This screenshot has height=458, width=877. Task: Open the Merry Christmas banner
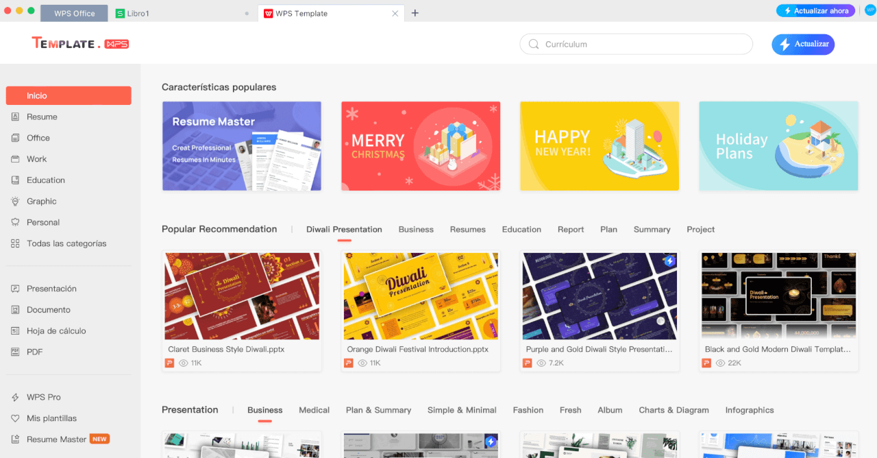pos(421,146)
